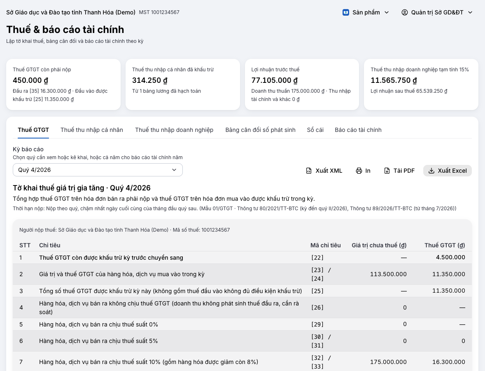The image size is (485, 371).
Task: Select the Thuế thu nhập doanh nghiệp tab
Action: coord(174,130)
